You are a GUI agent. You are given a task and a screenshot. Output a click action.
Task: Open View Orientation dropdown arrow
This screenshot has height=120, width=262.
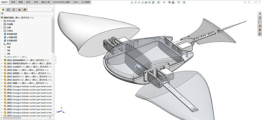[x=156, y=2]
